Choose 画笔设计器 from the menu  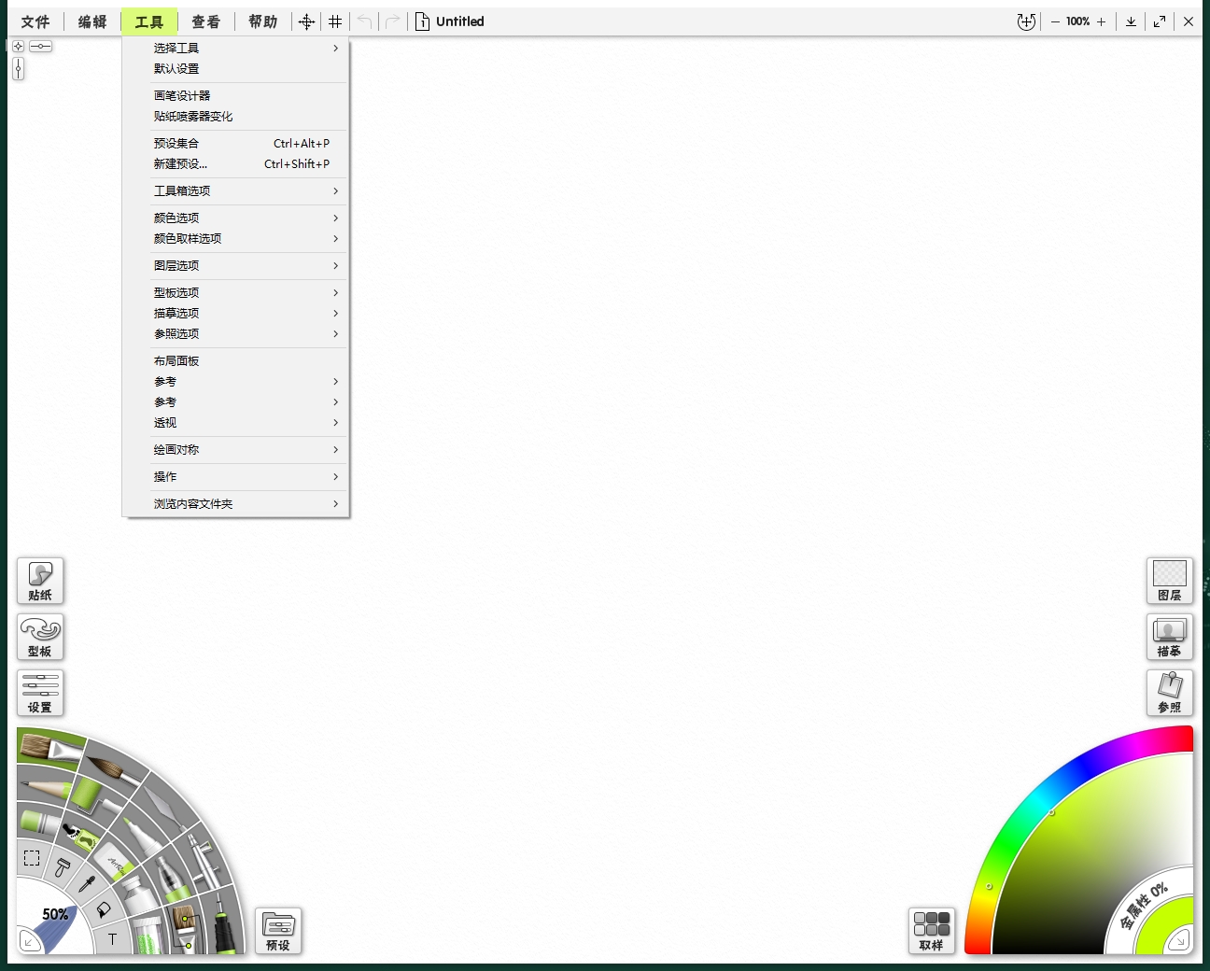[235, 95]
